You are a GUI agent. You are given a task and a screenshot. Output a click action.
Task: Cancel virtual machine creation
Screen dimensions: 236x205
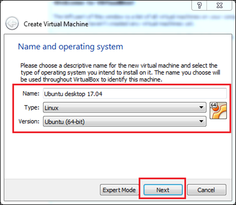pos(206,190)
